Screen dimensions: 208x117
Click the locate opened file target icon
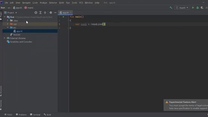36,13
